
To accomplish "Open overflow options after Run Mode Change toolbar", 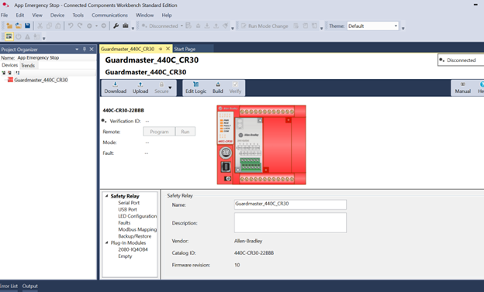I will pyautogui.click(x=321, y=29).
